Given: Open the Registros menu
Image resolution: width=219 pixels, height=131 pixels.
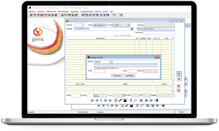Looking at the screenshot, I should [32, 11].
